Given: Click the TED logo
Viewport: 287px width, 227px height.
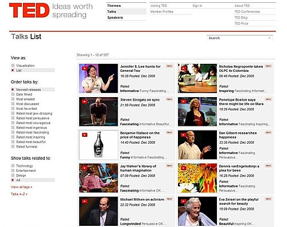Looking at the screenshot, I should [29, 10].
